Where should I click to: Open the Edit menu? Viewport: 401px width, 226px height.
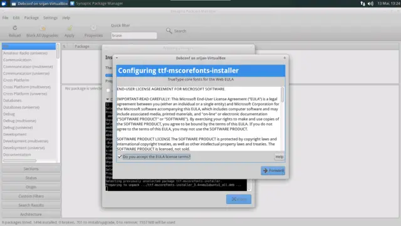click(x=16, y=18)
